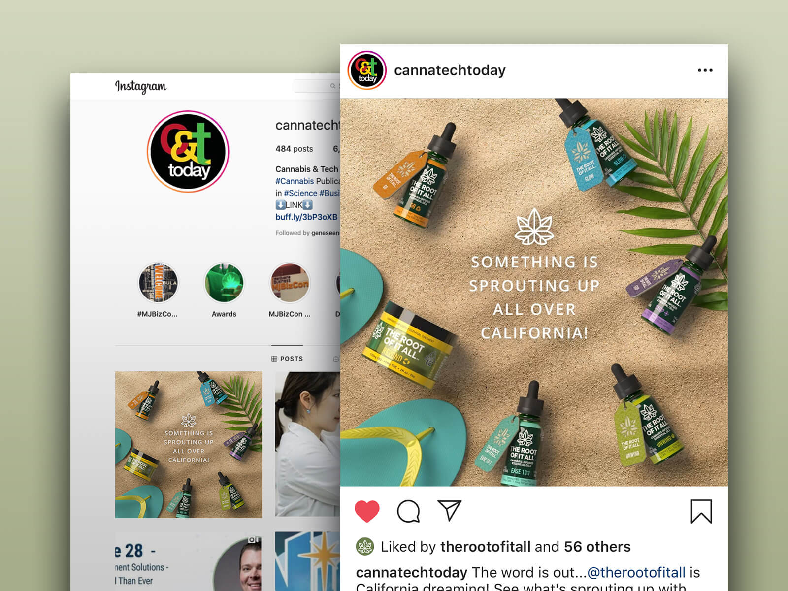Click therootofitall small liker avatar
Viewport: 788px width, 591px height.
[365, 547]
